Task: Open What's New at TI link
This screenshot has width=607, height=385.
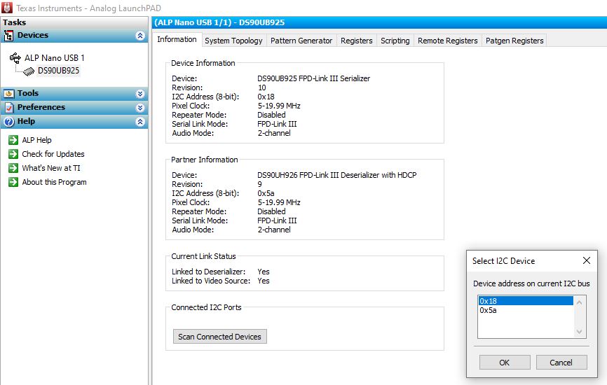Action: (51, 168)
